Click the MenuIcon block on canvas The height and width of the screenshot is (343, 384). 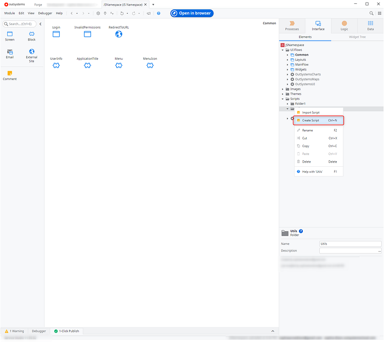pyautogui.click(x=150, y=65)
